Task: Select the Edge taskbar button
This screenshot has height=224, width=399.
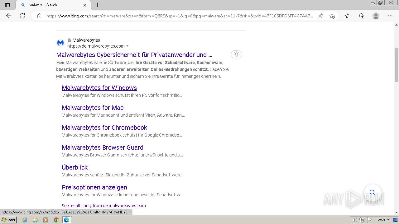Action: pos(67,220)
